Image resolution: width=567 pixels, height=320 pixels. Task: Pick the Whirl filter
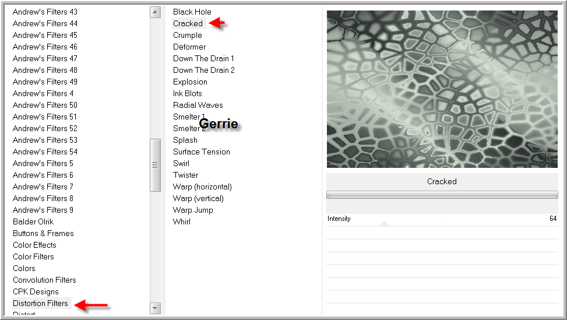[181, 221]
